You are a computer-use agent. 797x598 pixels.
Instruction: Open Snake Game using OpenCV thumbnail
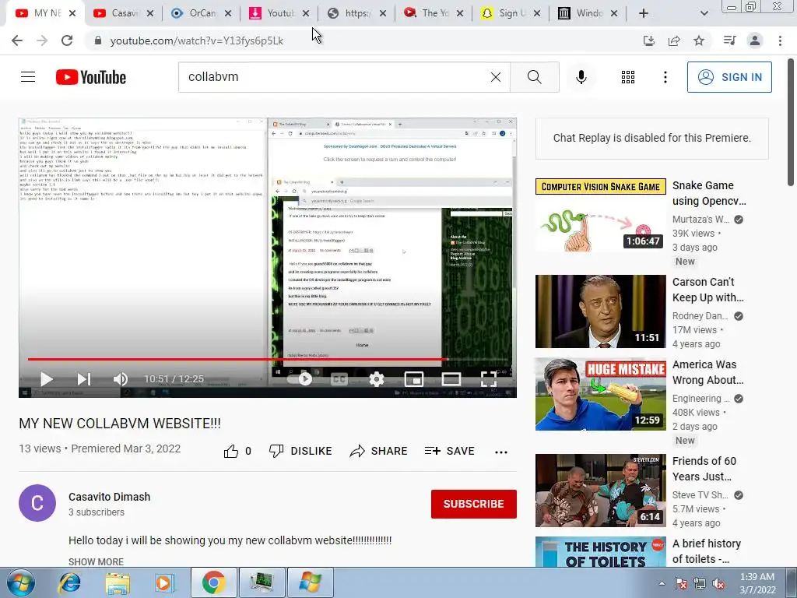(600, 215)
